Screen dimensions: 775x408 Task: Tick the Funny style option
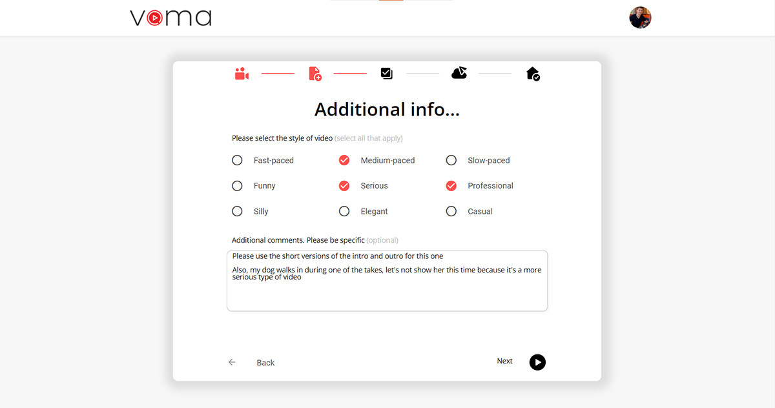tap(237, 186)
